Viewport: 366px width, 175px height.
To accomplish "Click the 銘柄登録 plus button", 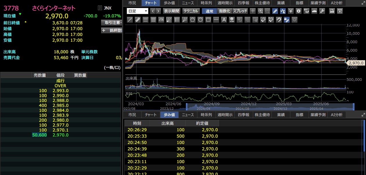I will click(112, 30).
